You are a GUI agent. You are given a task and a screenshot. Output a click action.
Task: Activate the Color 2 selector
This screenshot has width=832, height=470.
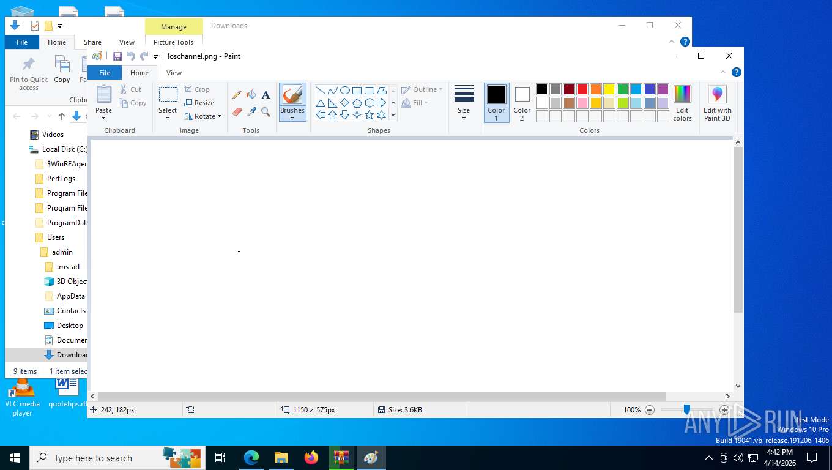pos(522,103)
